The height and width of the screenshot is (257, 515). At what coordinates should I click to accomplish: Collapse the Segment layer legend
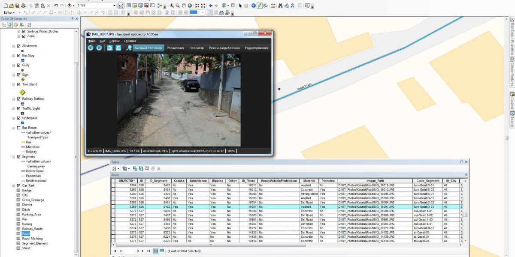click(14, 157)
